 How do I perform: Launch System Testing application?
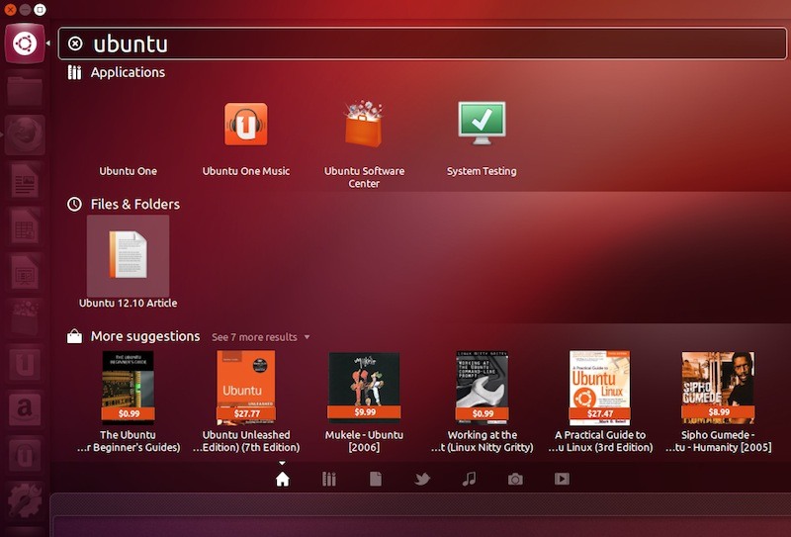(x=482, y=123)
